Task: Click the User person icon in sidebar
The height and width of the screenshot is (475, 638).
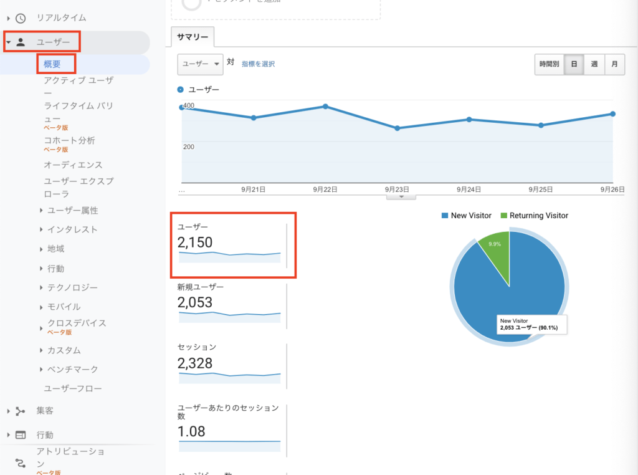Action: (x=21, y=42)
